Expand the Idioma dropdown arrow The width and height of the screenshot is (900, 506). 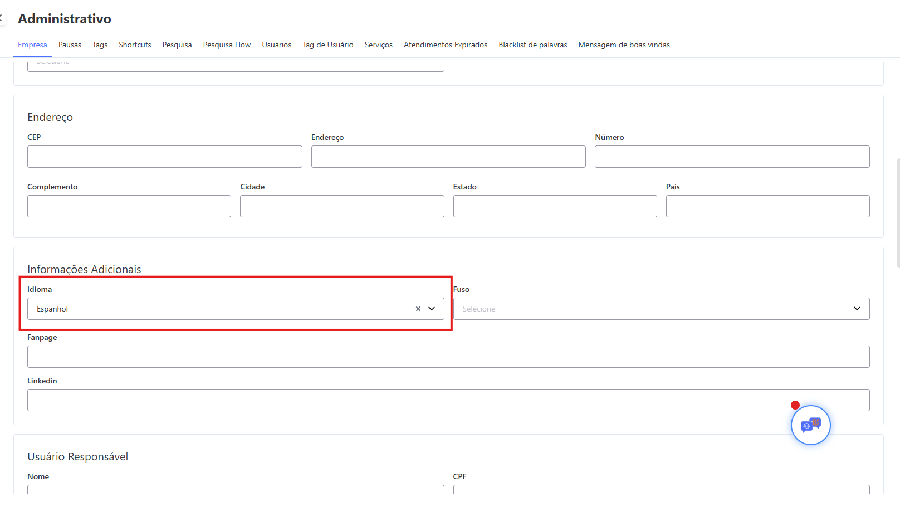[x=432, y=309]
